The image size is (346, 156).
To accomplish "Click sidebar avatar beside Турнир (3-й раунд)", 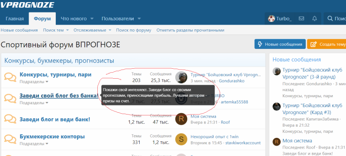I will (x=276, y=71).
